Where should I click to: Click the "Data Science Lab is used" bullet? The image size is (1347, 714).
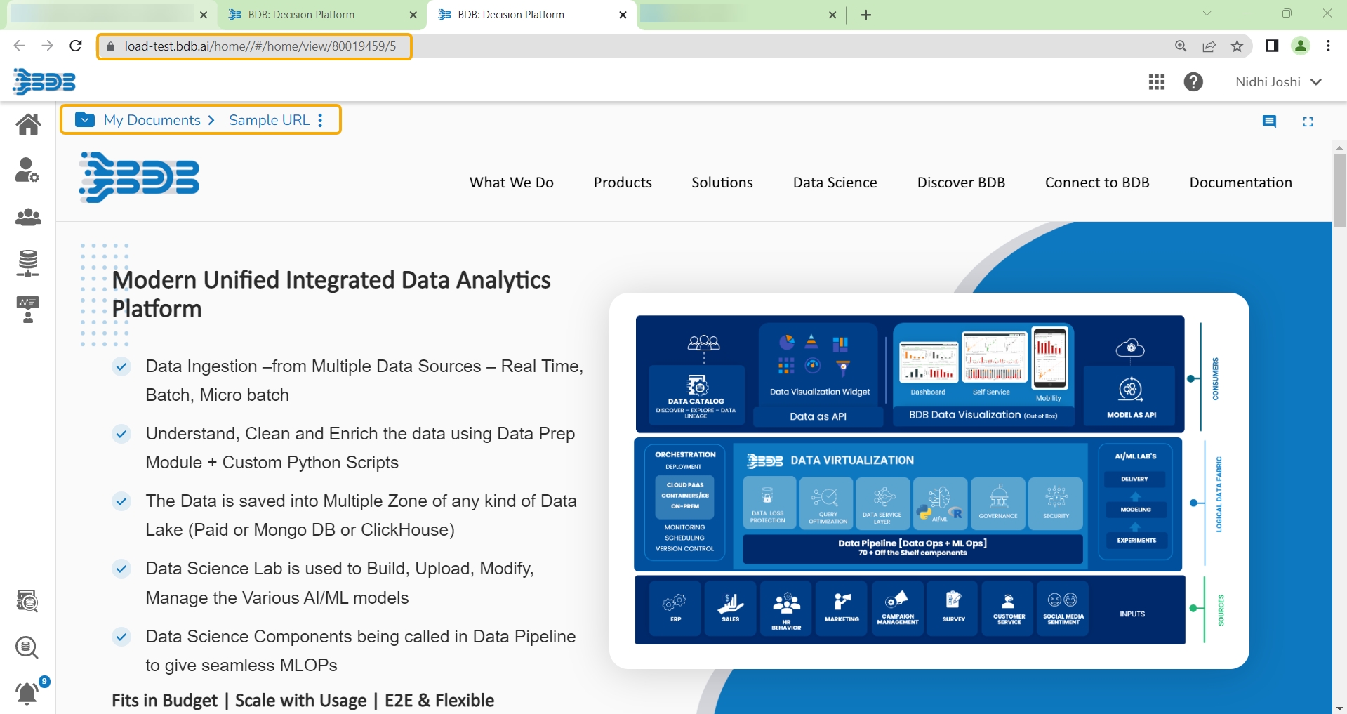point(340,583)
